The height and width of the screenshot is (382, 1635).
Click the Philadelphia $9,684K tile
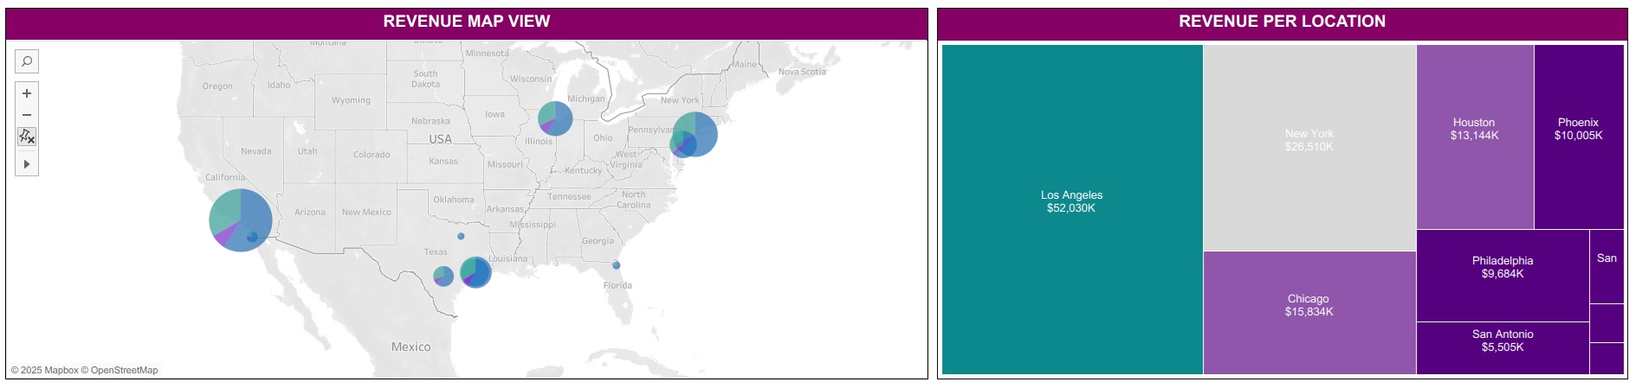click(1503, 276)
